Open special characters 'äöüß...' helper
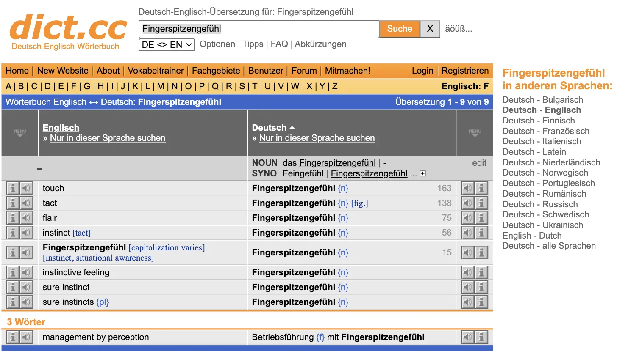617x351 pixels. (x=459, y=29)
